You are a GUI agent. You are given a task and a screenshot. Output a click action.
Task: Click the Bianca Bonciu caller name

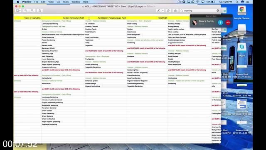[207, 21]
